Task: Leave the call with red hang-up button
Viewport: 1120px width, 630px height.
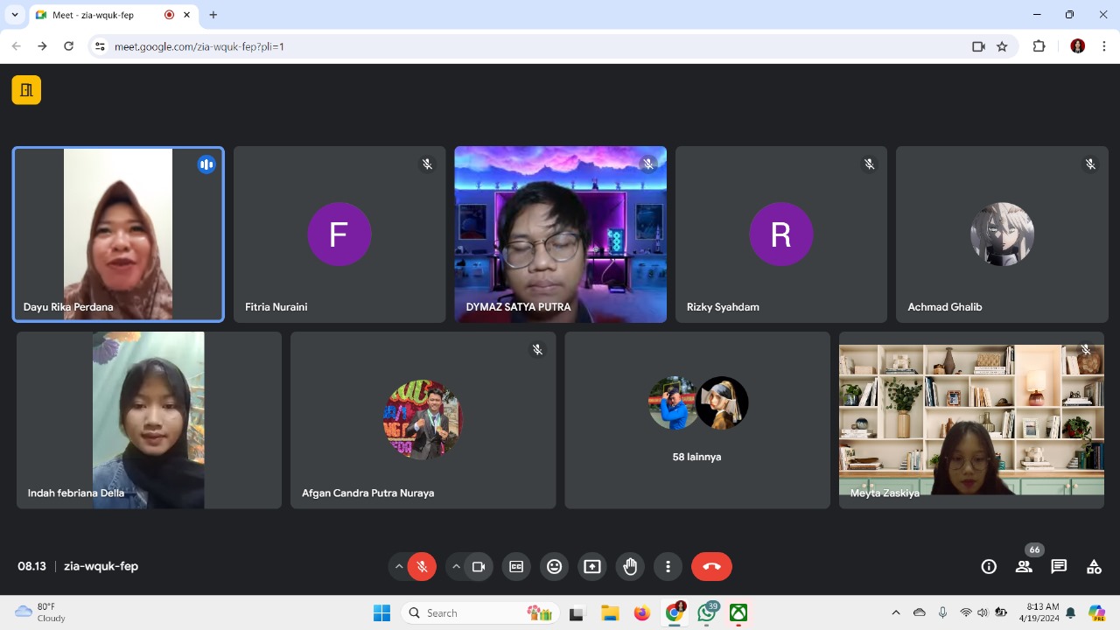Action: coord(711,567)
